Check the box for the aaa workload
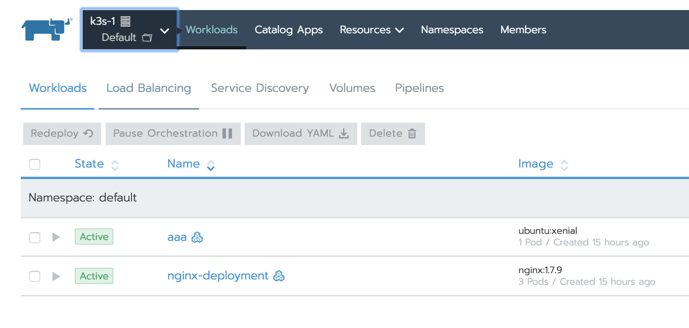The image size is (689, 328). (35, 237)
